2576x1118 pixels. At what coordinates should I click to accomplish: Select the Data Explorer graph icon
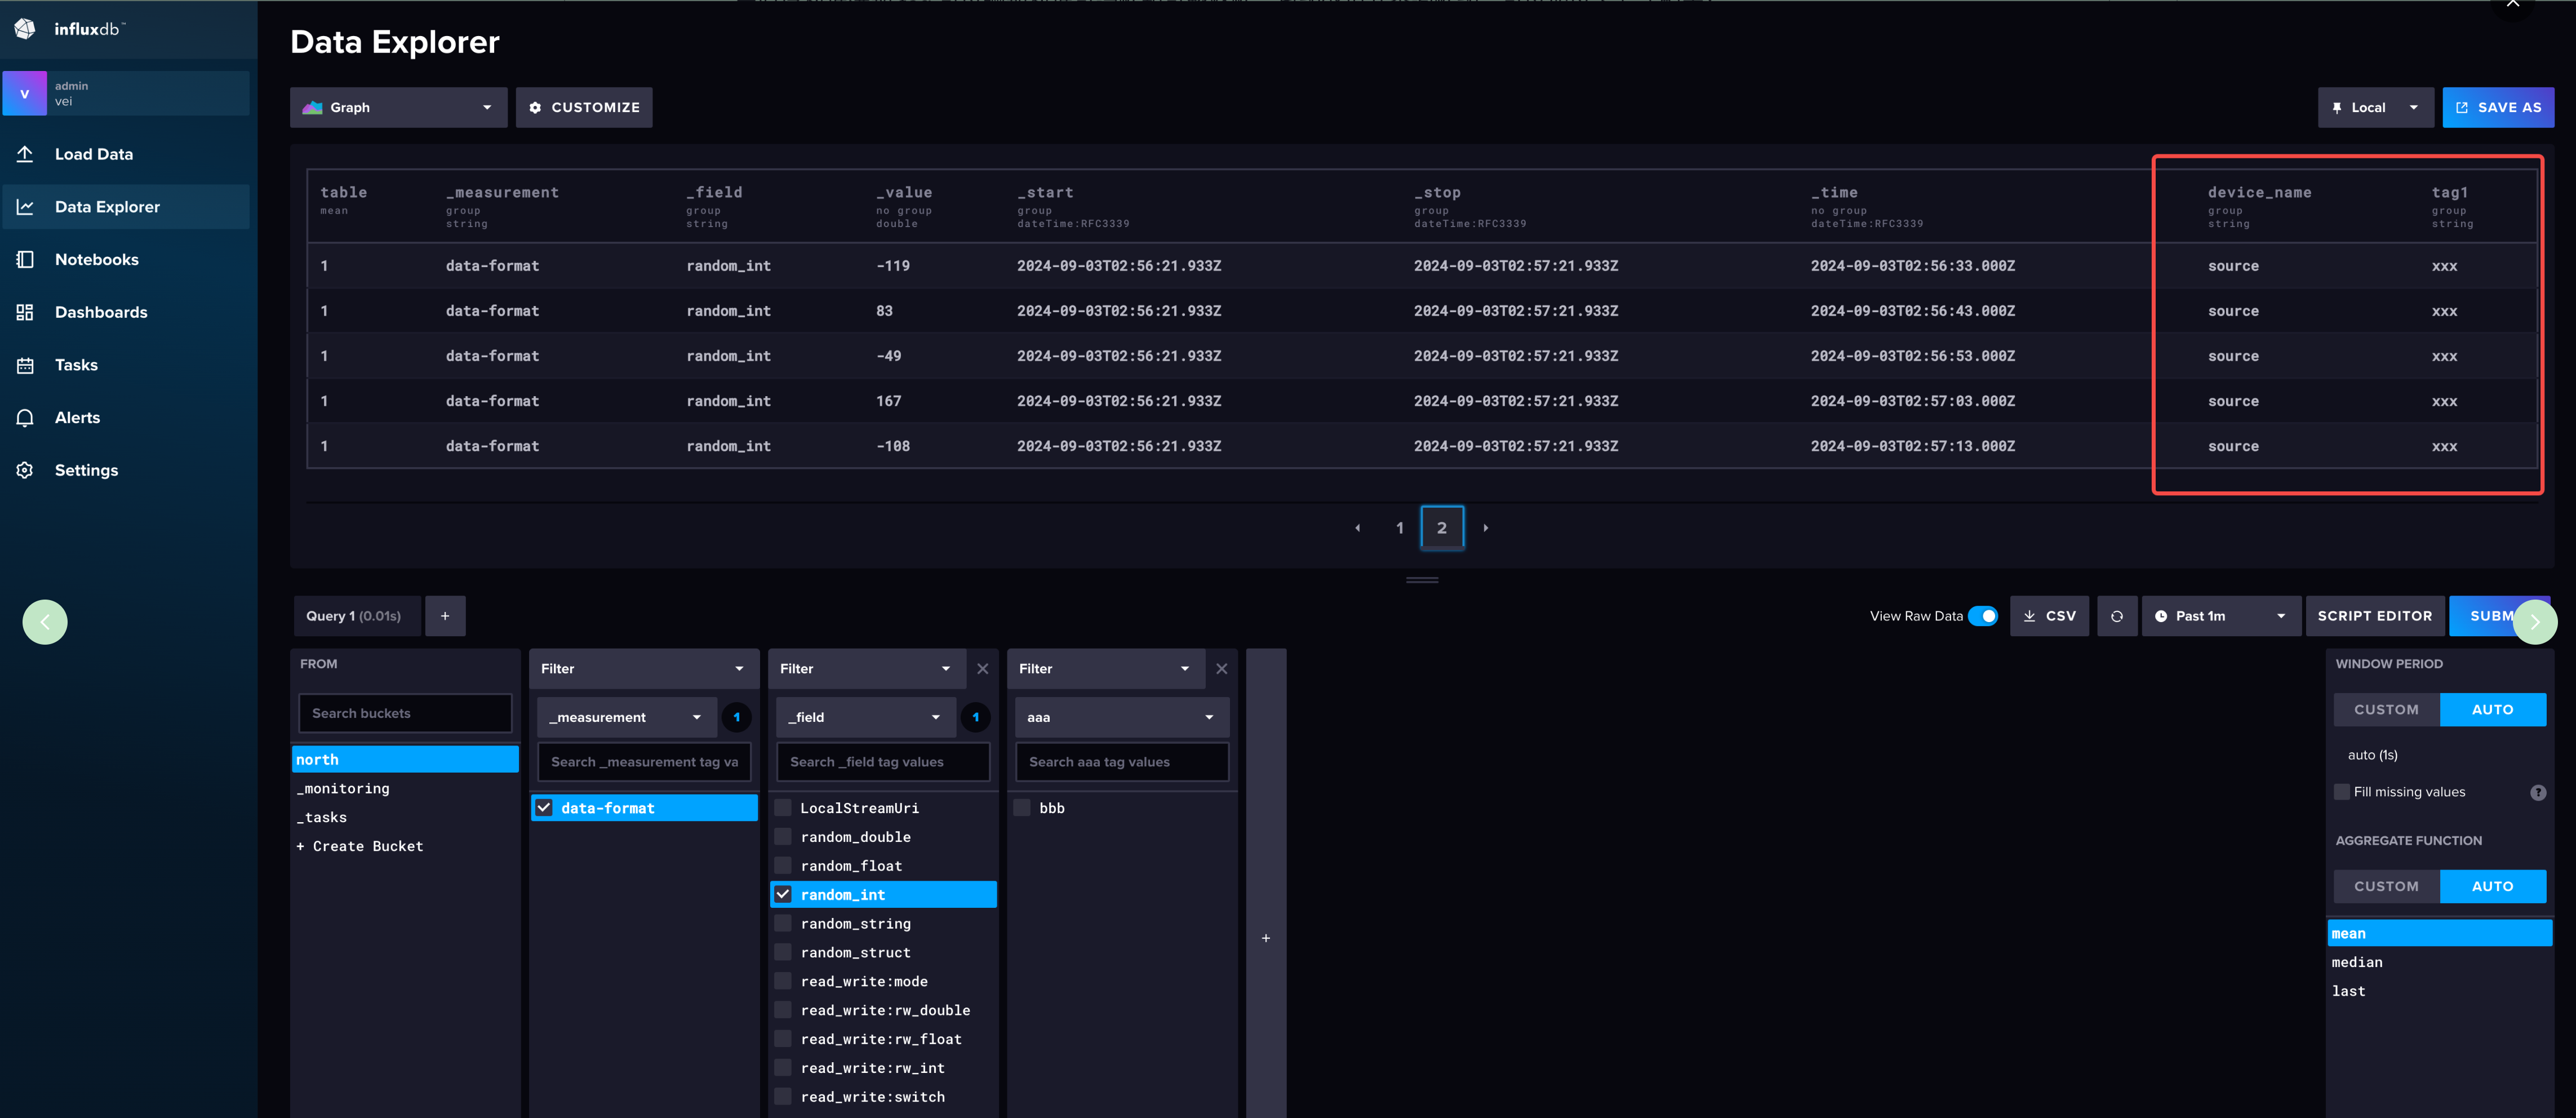(25, 207)
